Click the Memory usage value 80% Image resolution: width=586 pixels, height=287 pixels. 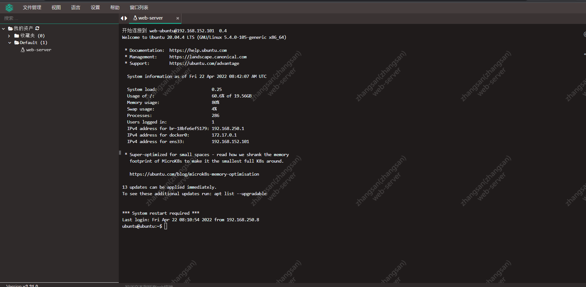(215, 102)
